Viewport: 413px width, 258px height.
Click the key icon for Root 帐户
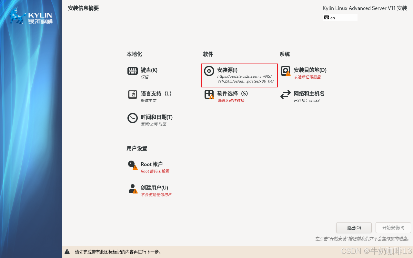(x=133, y=165)
